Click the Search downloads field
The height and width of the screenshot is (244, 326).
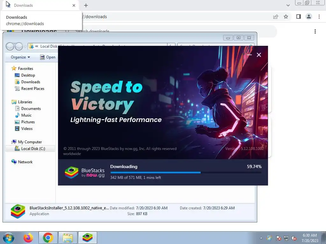171,31
